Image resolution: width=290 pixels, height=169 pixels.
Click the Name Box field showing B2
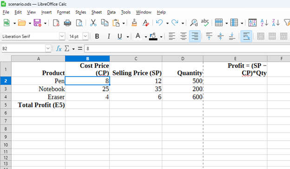coord(24,49)
